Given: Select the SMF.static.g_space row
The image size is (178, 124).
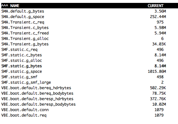Looking at the screenshot, I should pyautogui.click(x=89, y=72).
